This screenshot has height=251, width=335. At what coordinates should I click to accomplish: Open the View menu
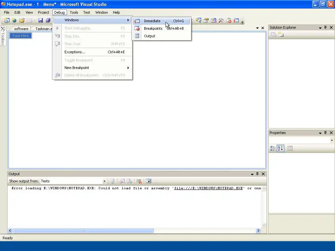pyautogui.click(x=29, y=12)
